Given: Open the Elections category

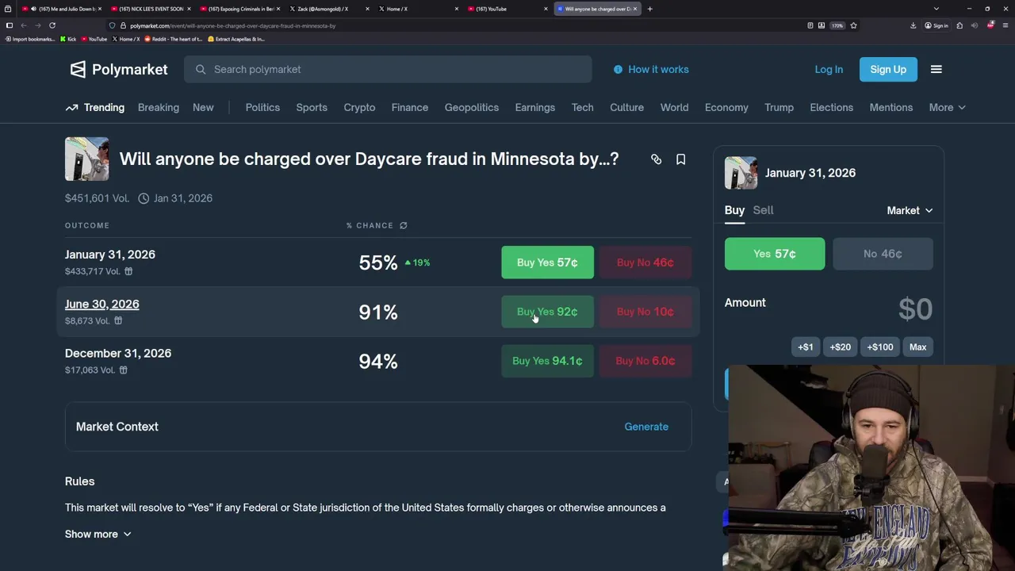Looking at the screenshot, I should 831,107.
